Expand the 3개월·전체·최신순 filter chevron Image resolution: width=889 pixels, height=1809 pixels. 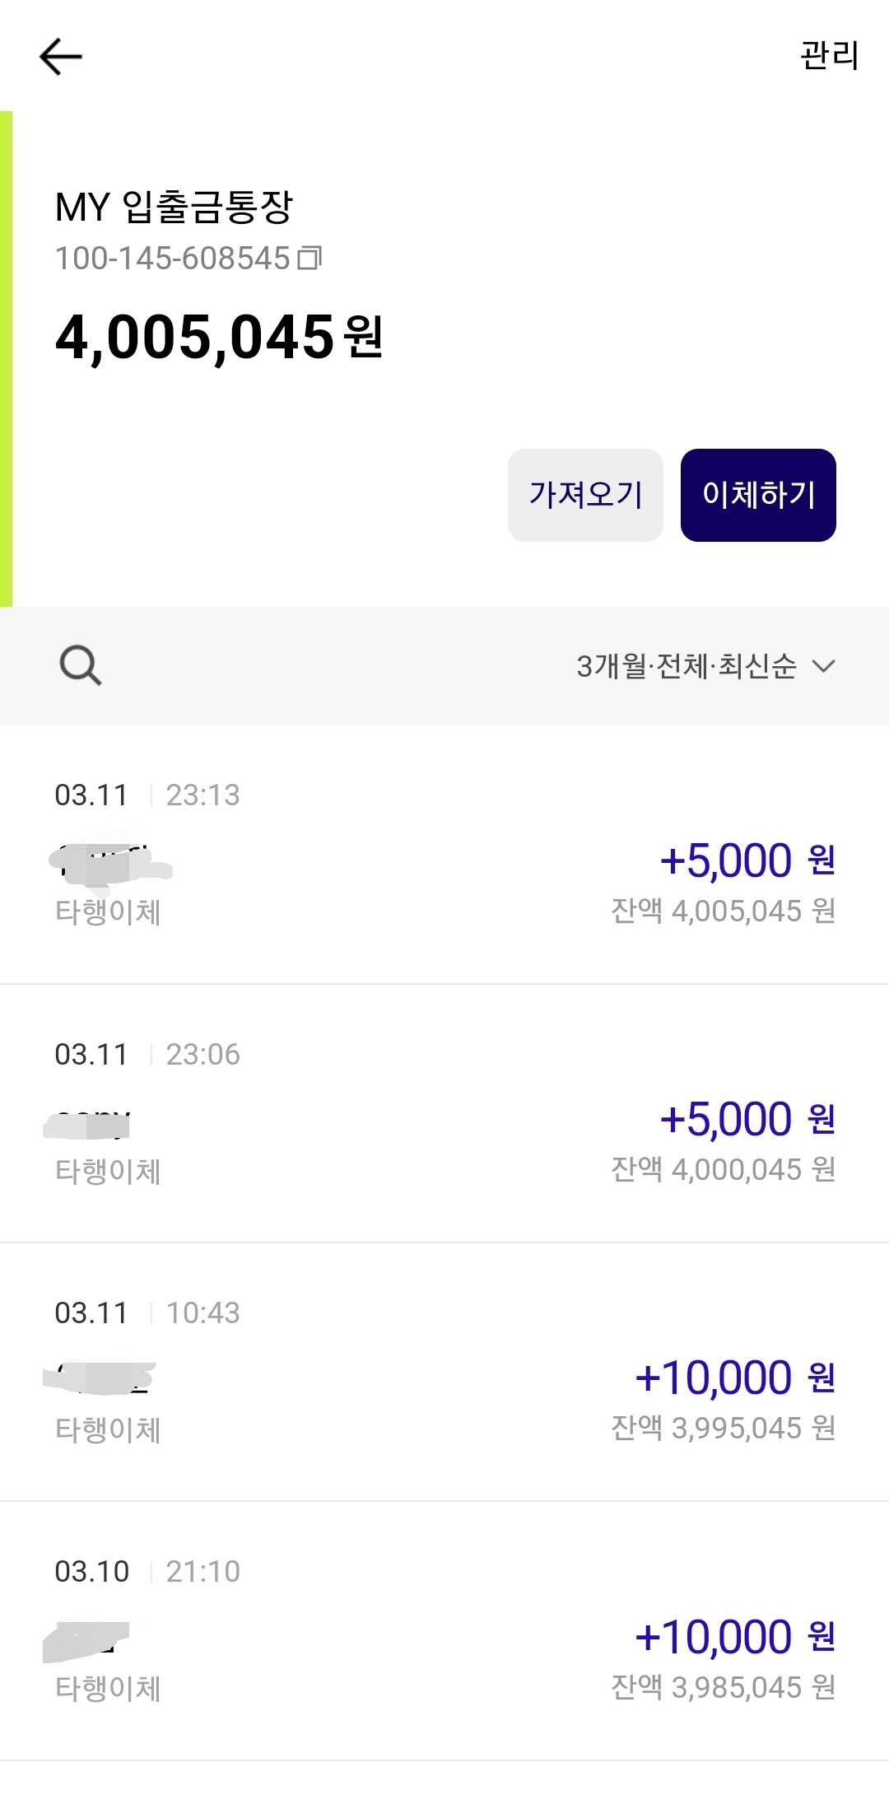coord(823,665)
